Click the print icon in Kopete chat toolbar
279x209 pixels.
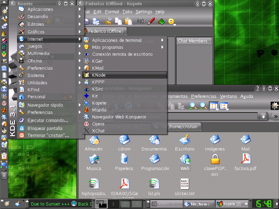[96, 21]
